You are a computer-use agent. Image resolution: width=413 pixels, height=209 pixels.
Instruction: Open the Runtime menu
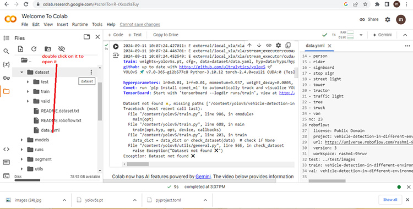pyautogui.click(x=80, y=25)
